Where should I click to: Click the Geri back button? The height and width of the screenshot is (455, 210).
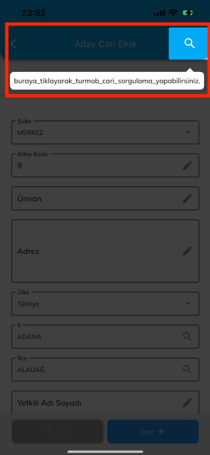(58, 432)
